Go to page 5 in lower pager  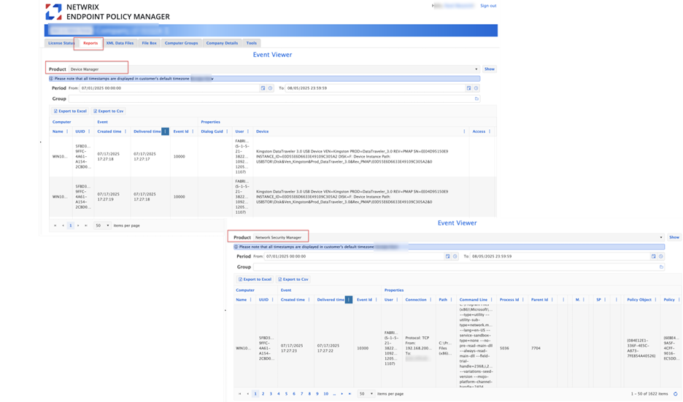[x=286, y=394]
